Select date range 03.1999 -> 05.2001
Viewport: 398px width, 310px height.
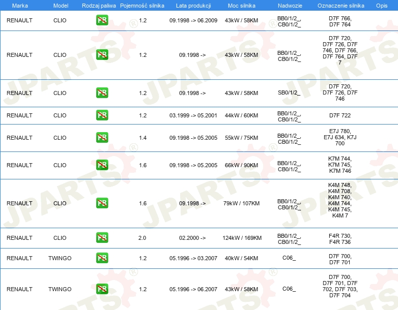(193, 115)
